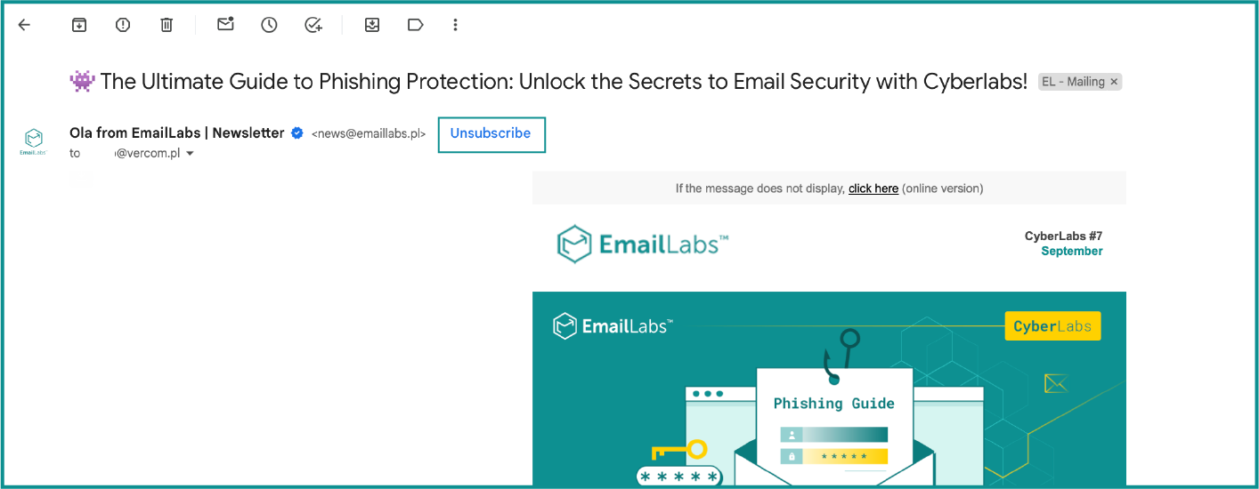Click the EmailLabs sender avatar
The image size is (1259, 489).
tap(33, 141)
